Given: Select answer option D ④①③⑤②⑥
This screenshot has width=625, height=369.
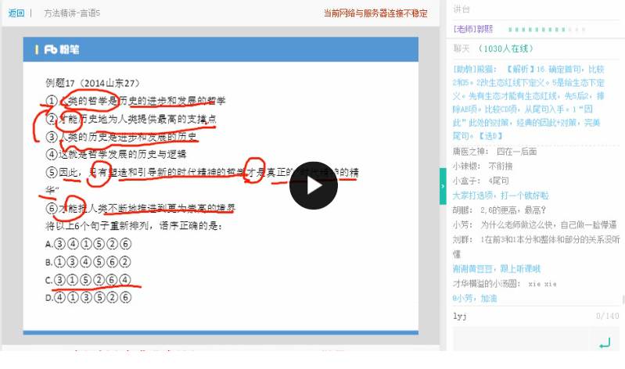Looking at the screenshot, I should (x=88, y=298).
